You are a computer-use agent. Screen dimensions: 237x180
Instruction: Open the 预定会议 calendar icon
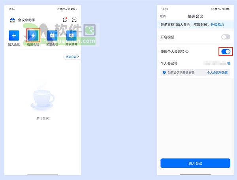(x=52, y=36)
